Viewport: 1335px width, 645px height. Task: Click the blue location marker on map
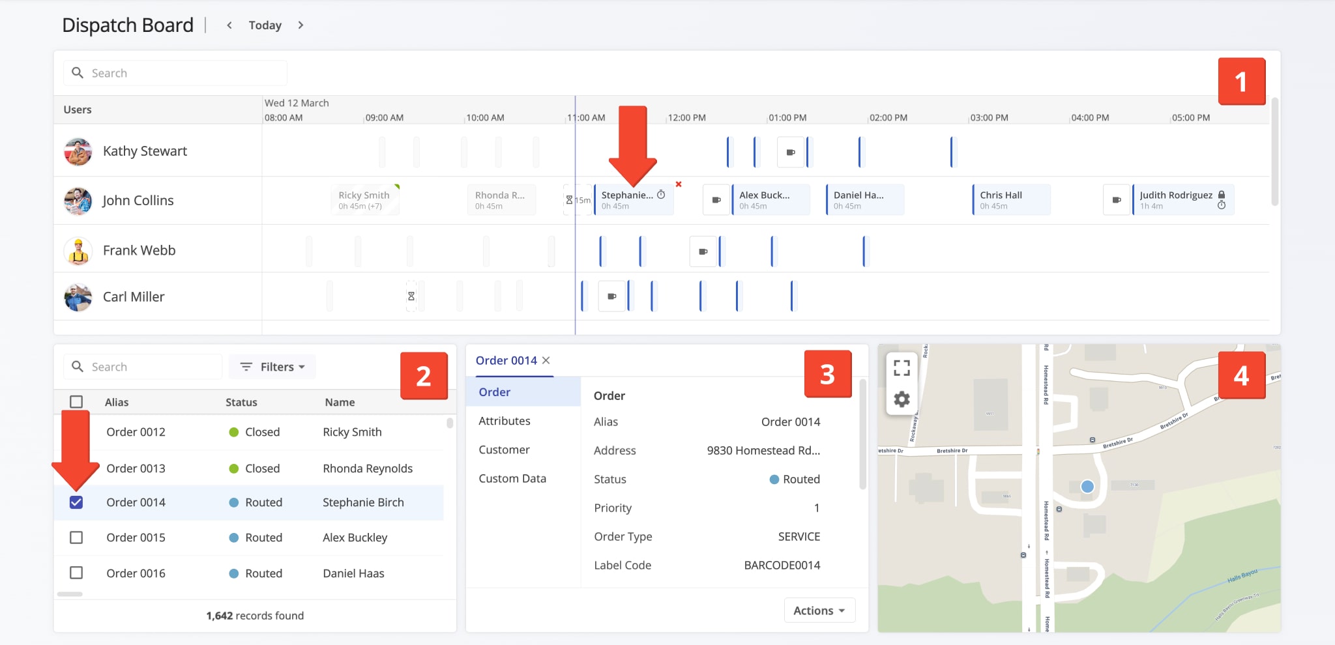point(1087,487)
